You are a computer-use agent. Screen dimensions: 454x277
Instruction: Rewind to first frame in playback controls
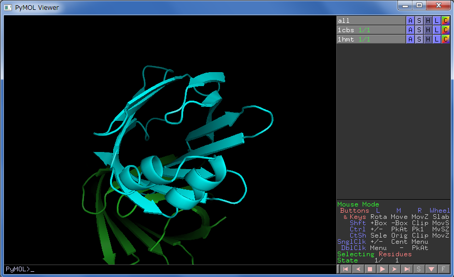(345, 269)
